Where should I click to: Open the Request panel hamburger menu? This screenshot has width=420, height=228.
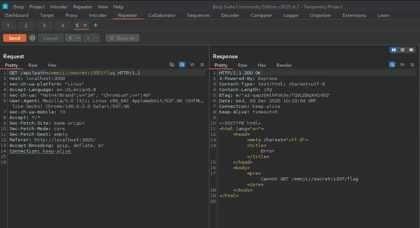point(202,65)
